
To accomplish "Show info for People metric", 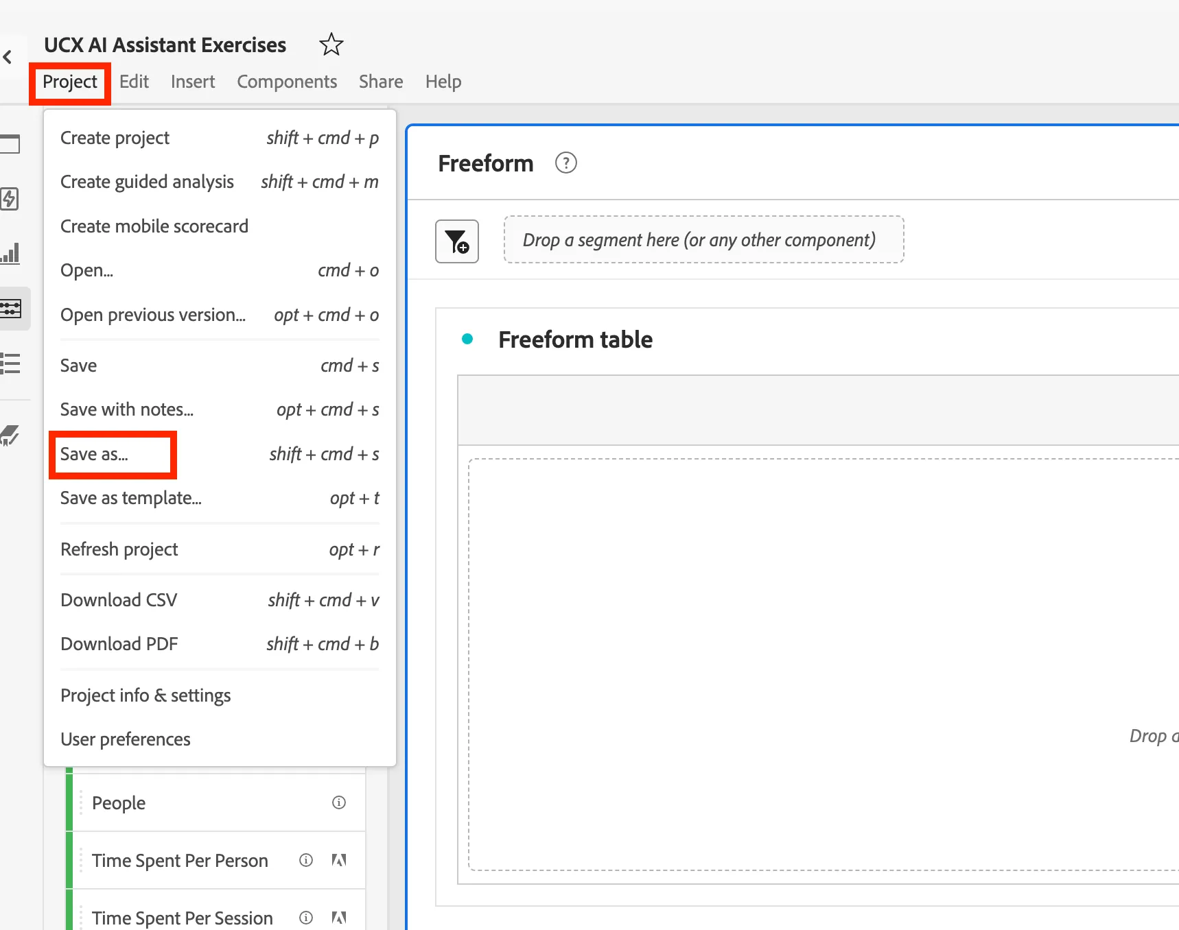I will point(339,802).
